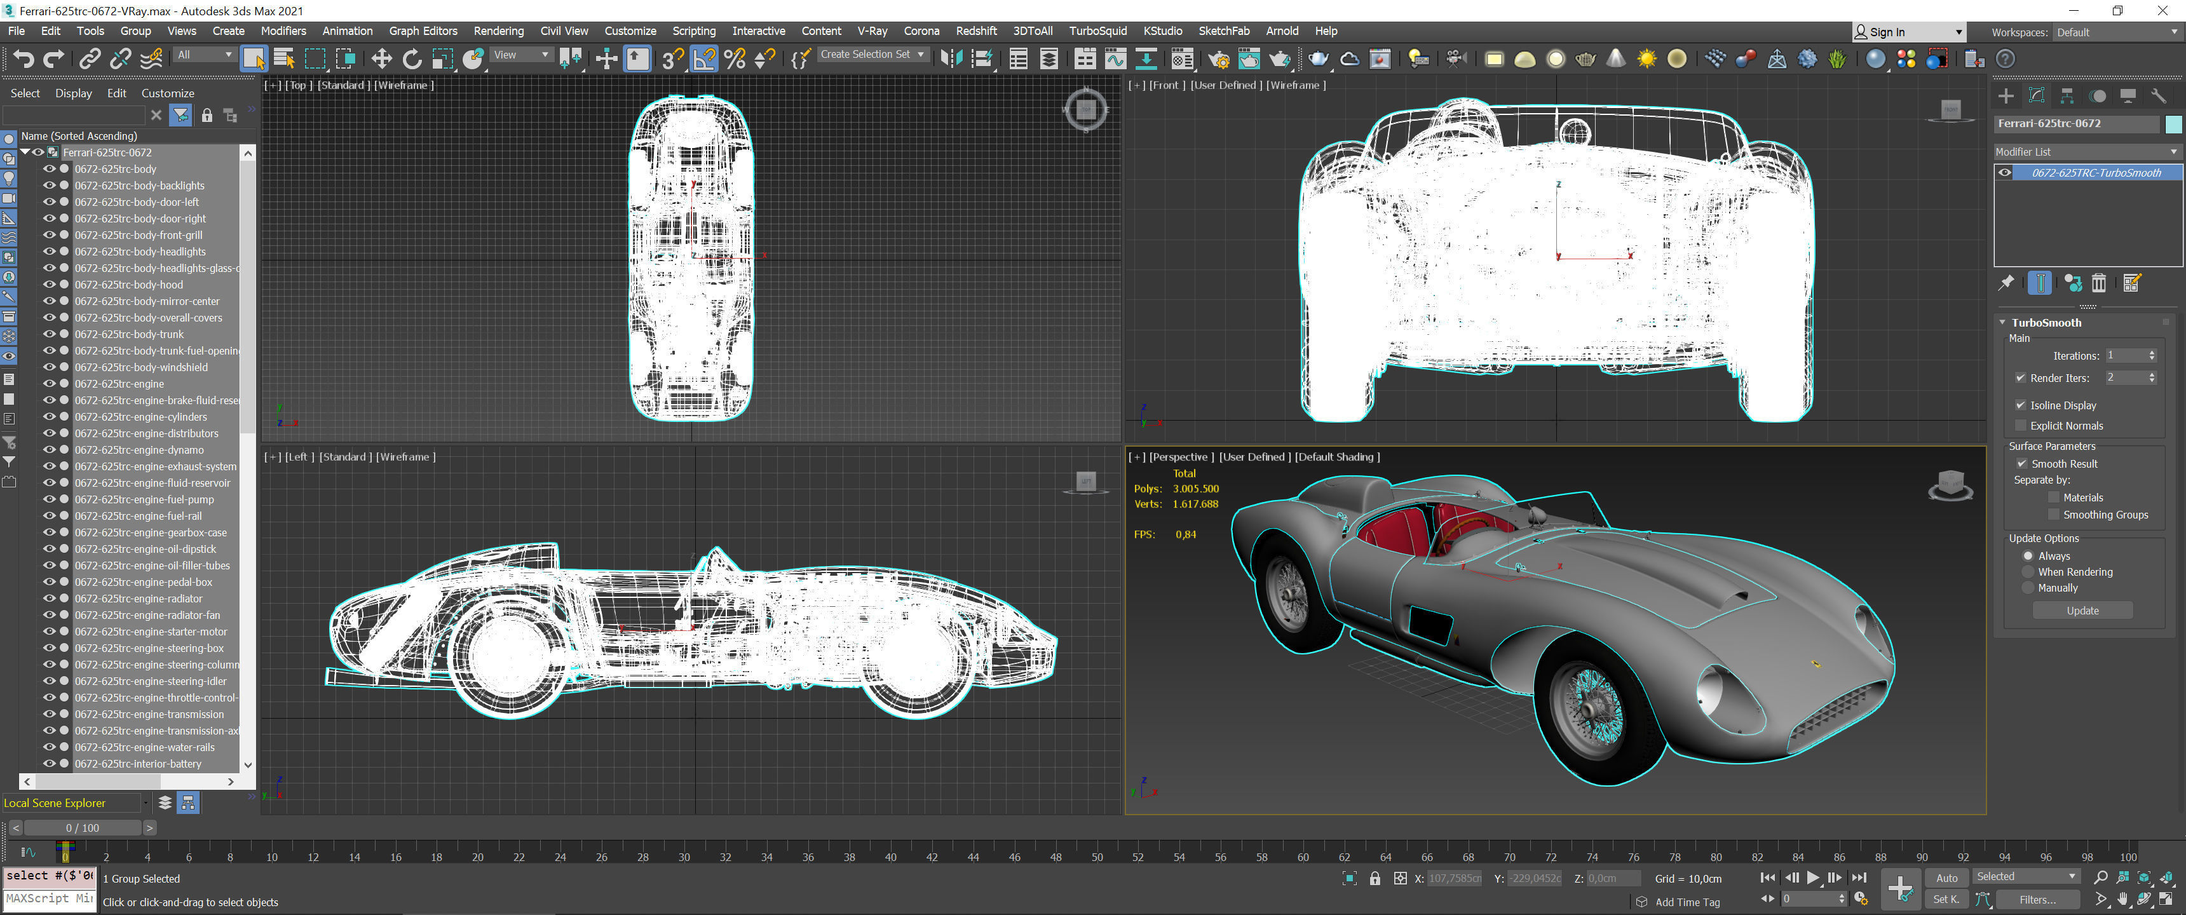Toggle Percent Snap tool

(734, 58)
